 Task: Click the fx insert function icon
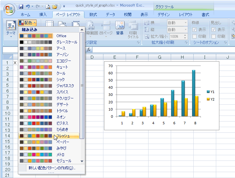tap(89, 50)
